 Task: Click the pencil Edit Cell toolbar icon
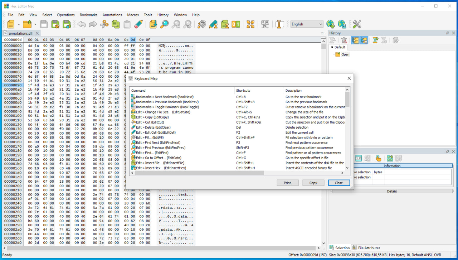(x=138, y=24)
